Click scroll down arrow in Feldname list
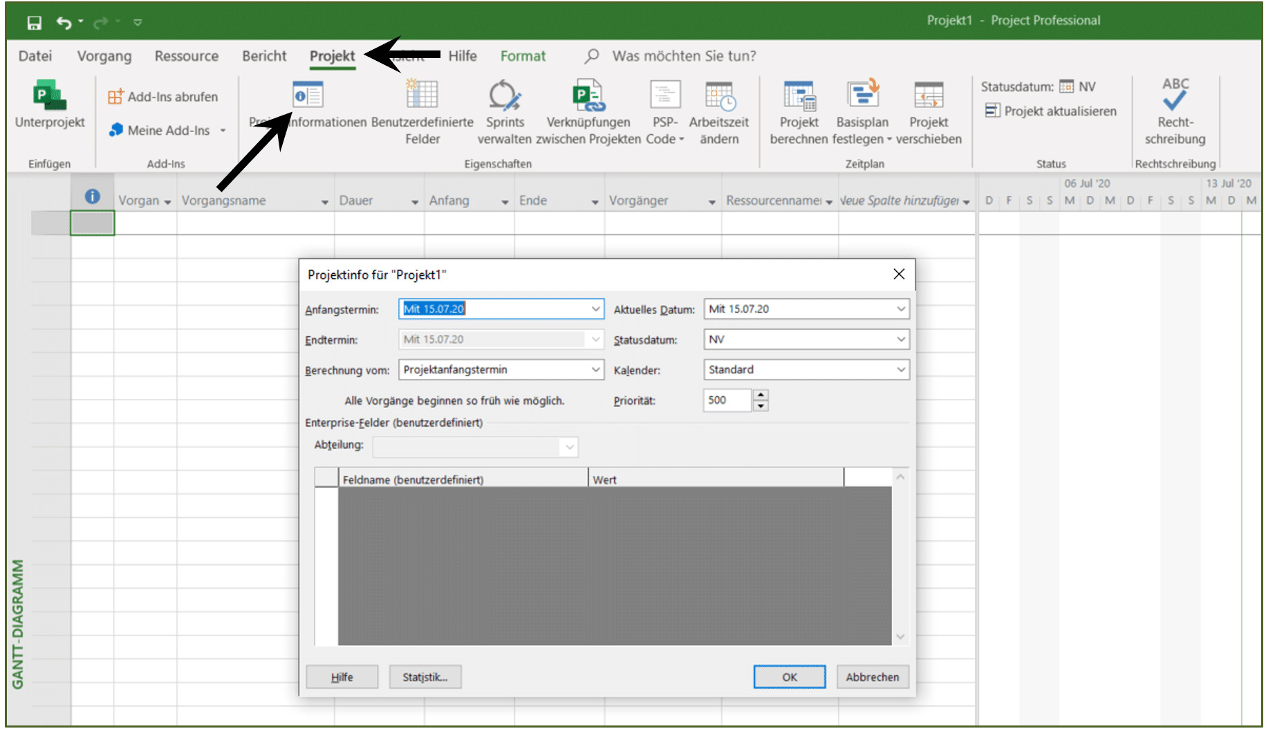The image size is (1266, 731). 900,636
